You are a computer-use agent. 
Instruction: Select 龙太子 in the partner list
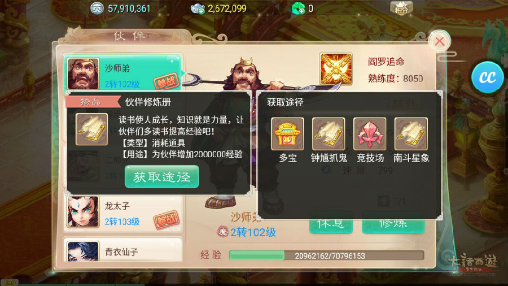pyautogui.click(x=123, y=212)
